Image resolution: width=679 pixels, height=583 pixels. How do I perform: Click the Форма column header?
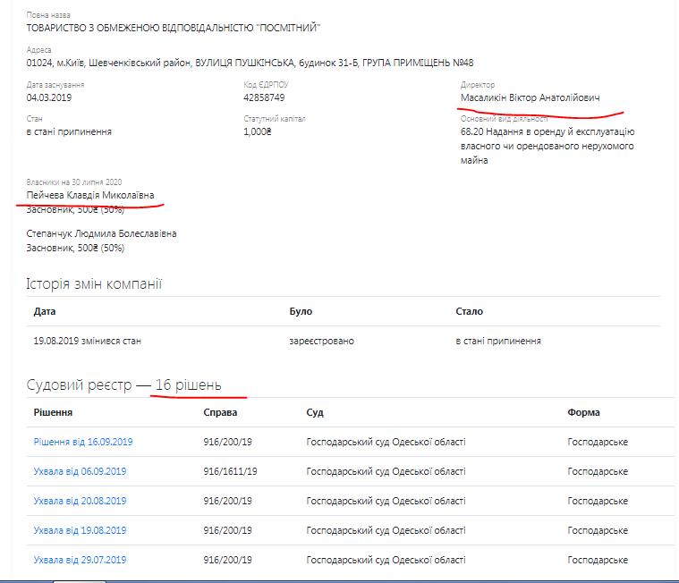(583, 413)
